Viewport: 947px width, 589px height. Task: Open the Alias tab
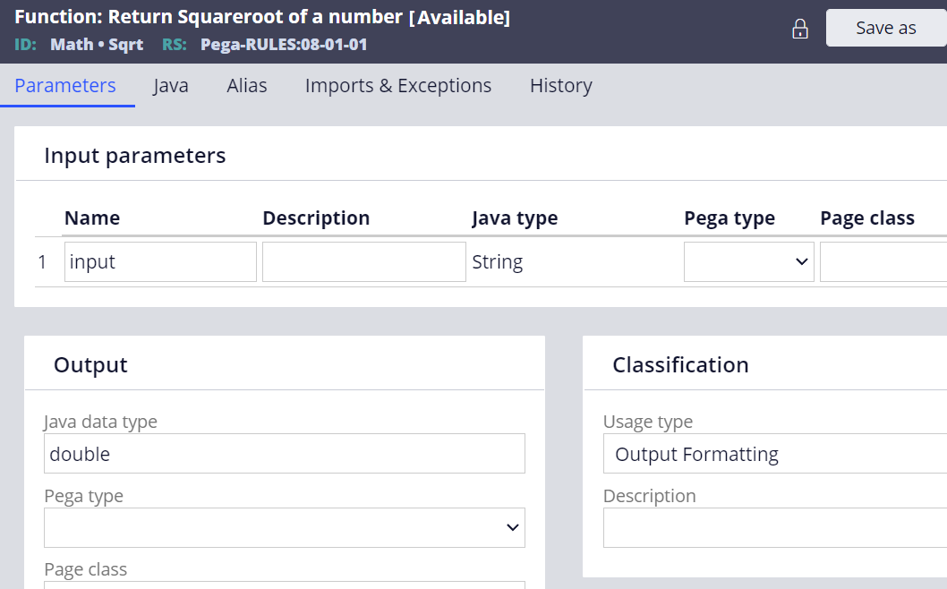(247, 85)
